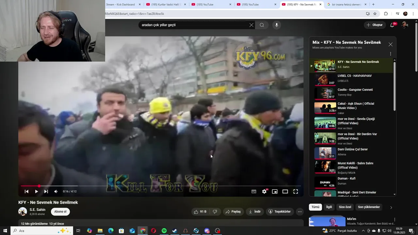The height and width of the screenshot is (235, 418).
Task: Open browser extensions puzzle icon
Action: [x=386, y=14]
